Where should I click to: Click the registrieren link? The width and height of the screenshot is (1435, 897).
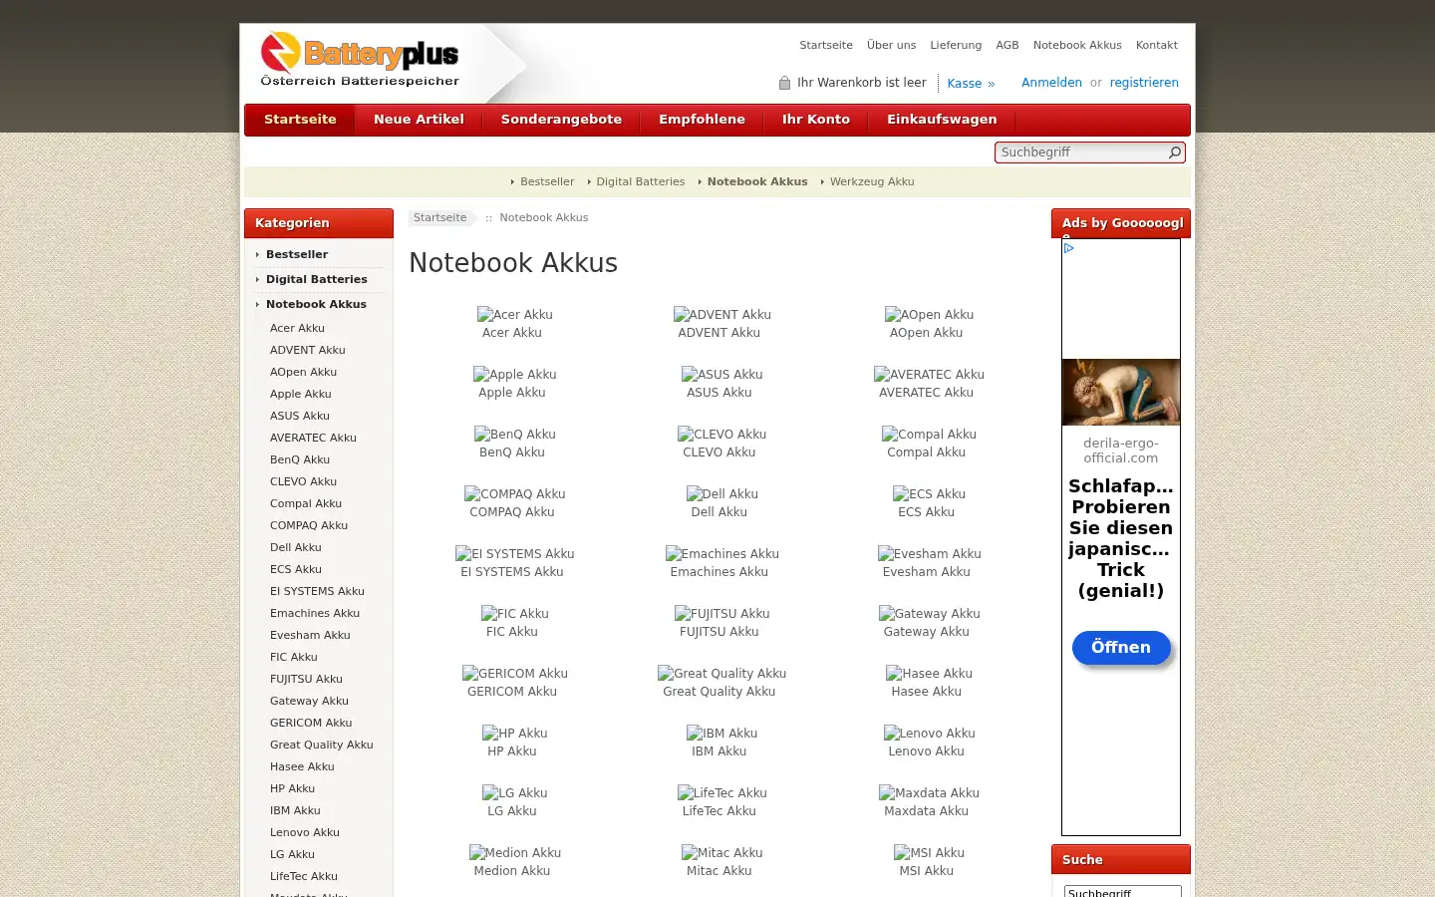click(1144, 83)
